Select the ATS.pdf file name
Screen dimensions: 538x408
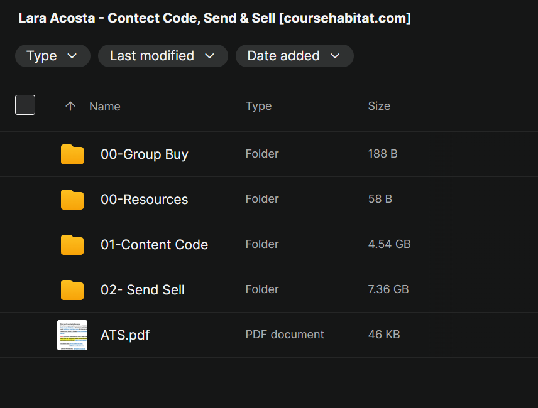click(x=125, y=335)
